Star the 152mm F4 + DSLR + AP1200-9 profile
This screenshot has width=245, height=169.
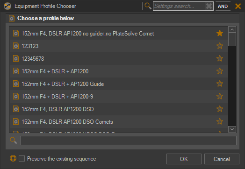click(x=220, y=96)
